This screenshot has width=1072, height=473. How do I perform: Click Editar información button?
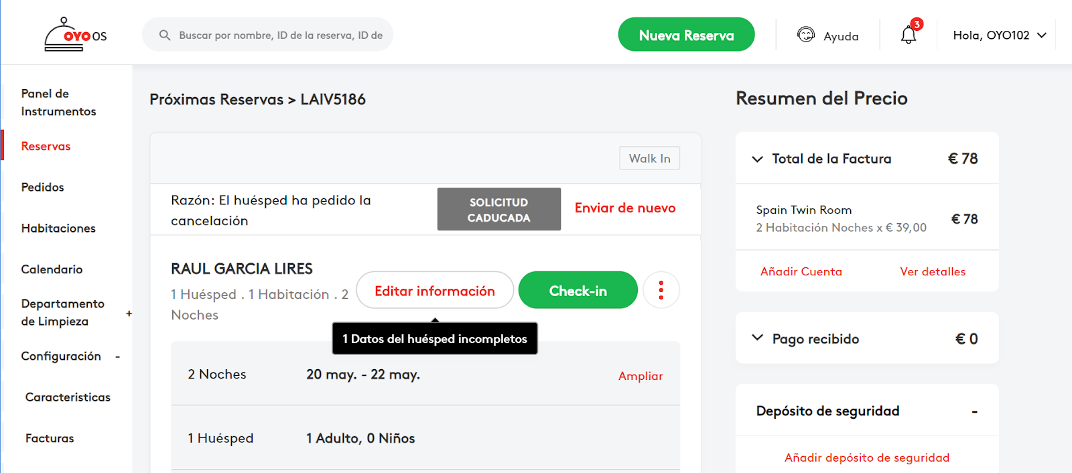435,290
